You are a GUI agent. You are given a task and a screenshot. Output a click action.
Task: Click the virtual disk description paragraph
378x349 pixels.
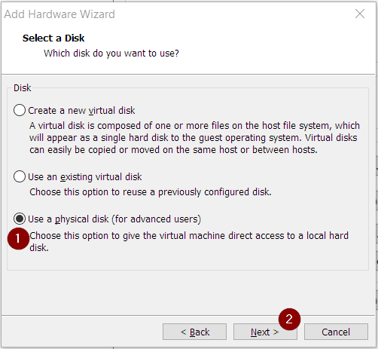pyautogui.click(x=194, y=138)
